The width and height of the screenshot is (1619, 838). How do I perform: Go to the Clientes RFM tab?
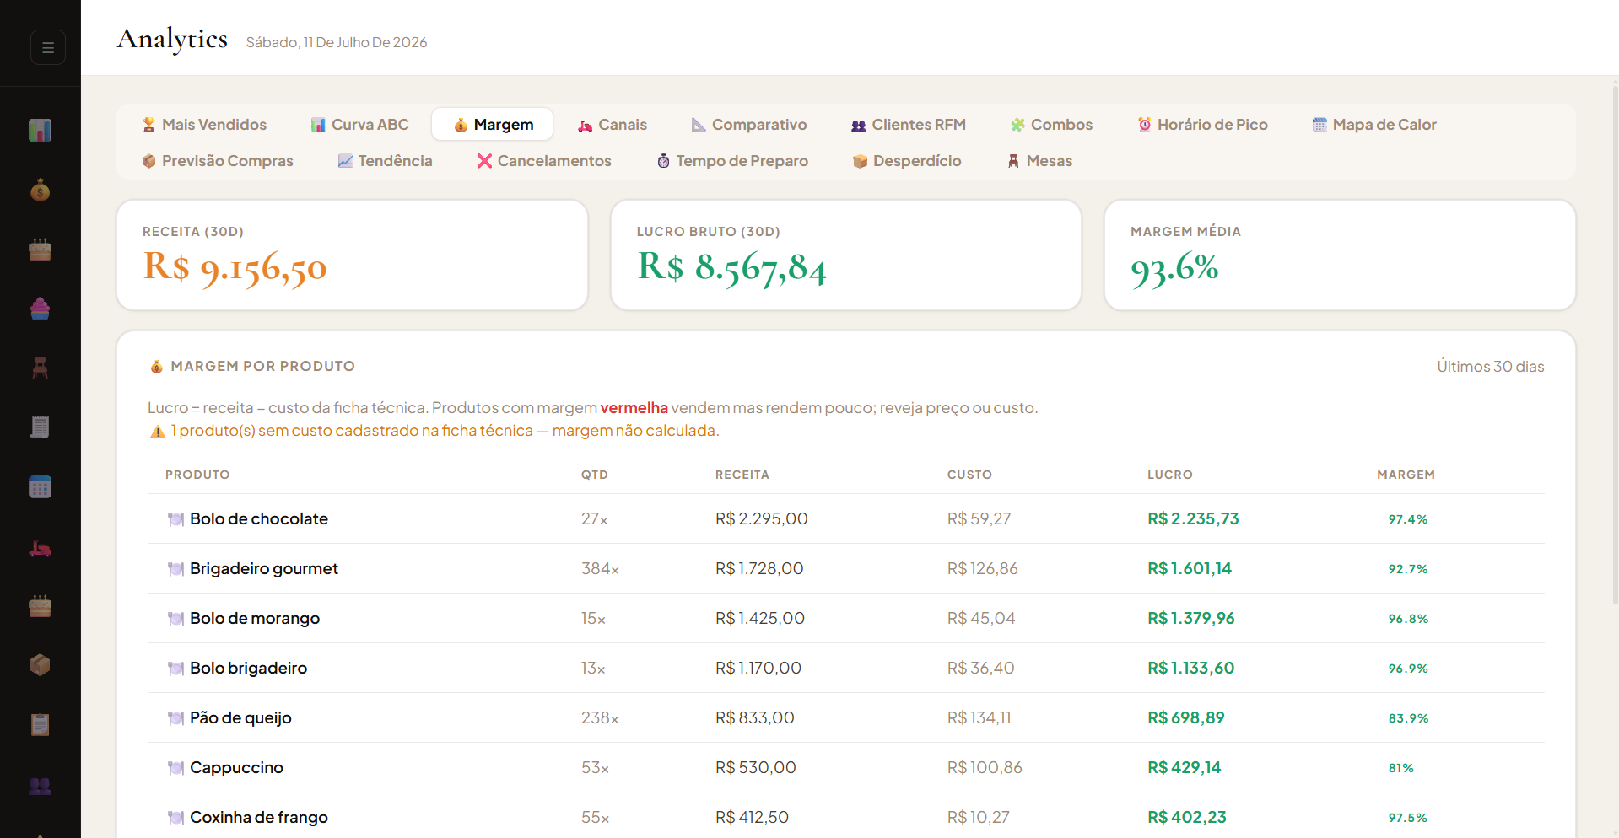click(909, 125)
